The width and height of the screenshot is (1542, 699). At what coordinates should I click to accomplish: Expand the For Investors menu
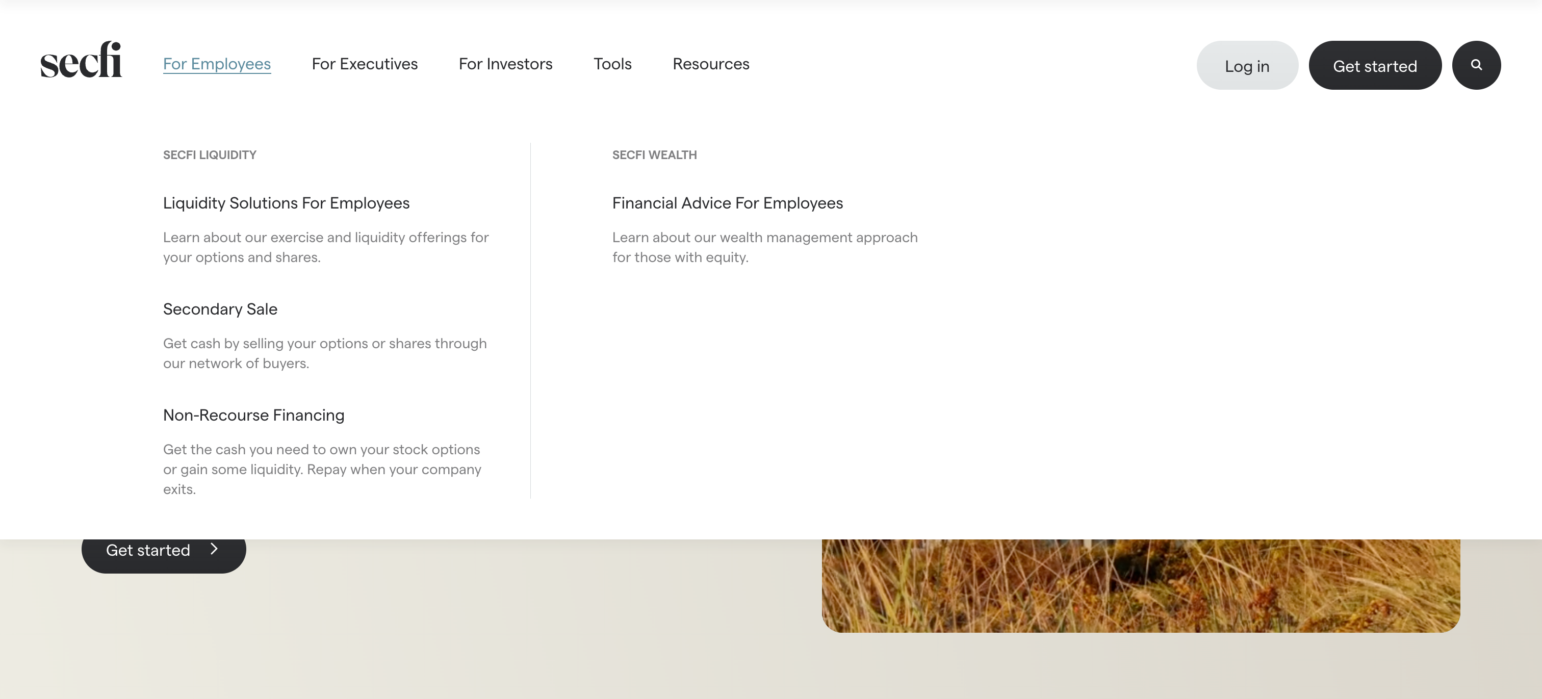pyautogui.click(x=505, y=64)
